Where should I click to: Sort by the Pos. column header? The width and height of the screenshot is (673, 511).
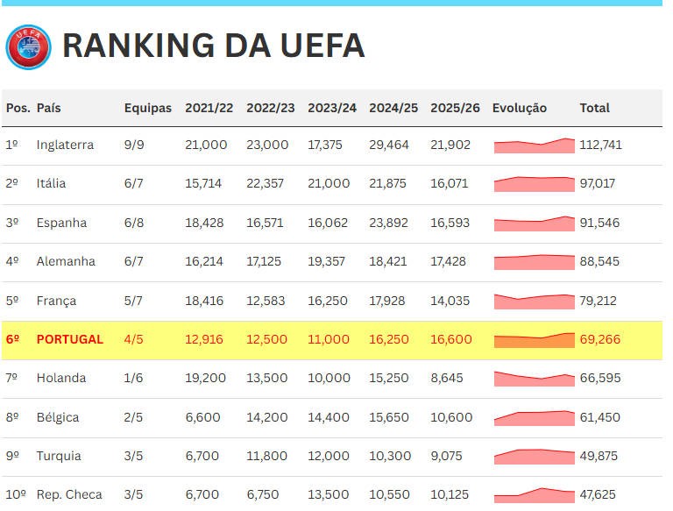18,108
